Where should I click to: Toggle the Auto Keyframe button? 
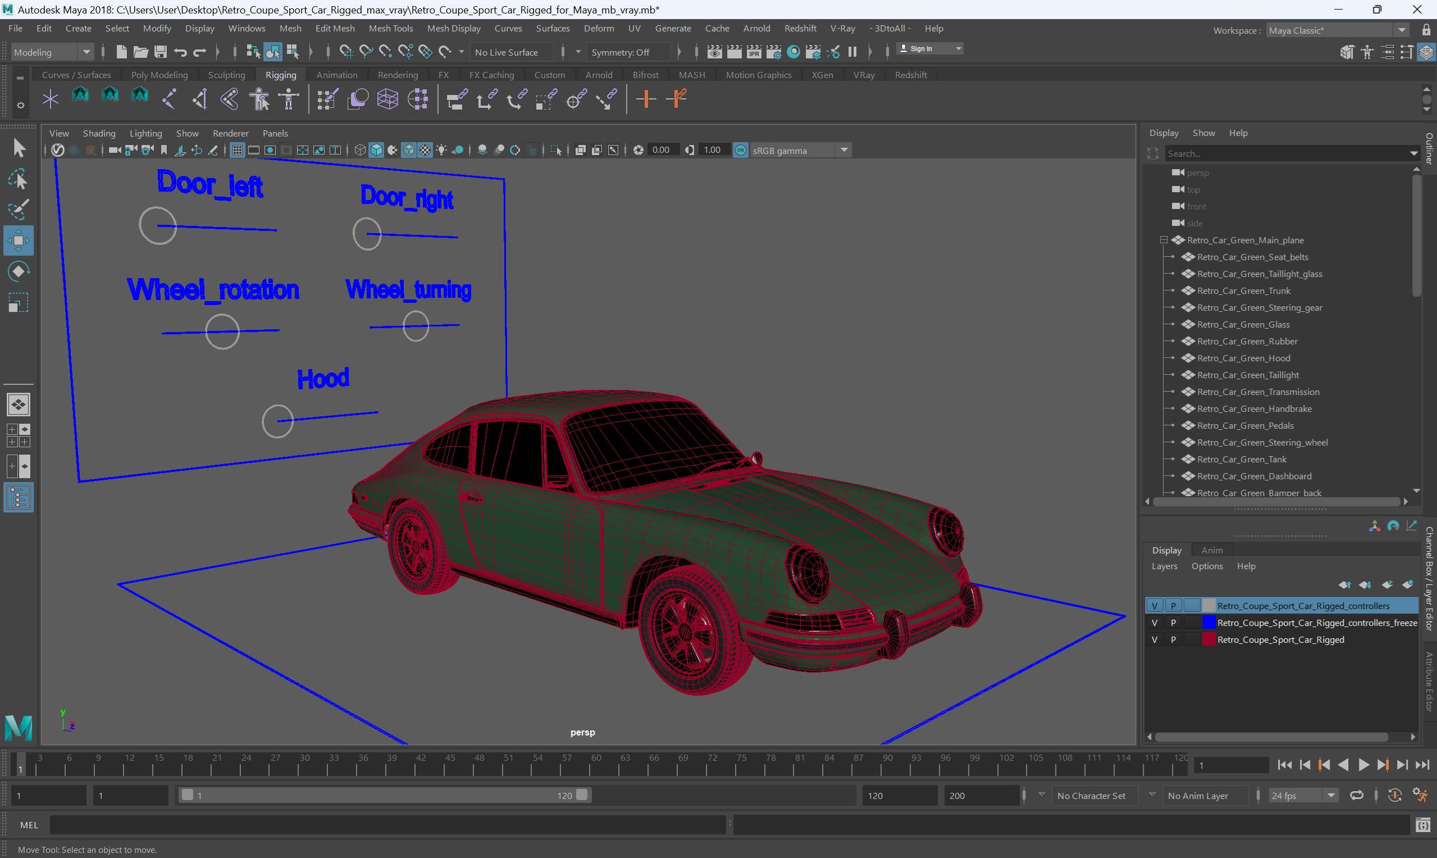point(1395,796)
